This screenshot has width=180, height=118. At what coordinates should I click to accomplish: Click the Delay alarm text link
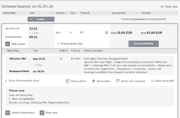tap(78, 81)
